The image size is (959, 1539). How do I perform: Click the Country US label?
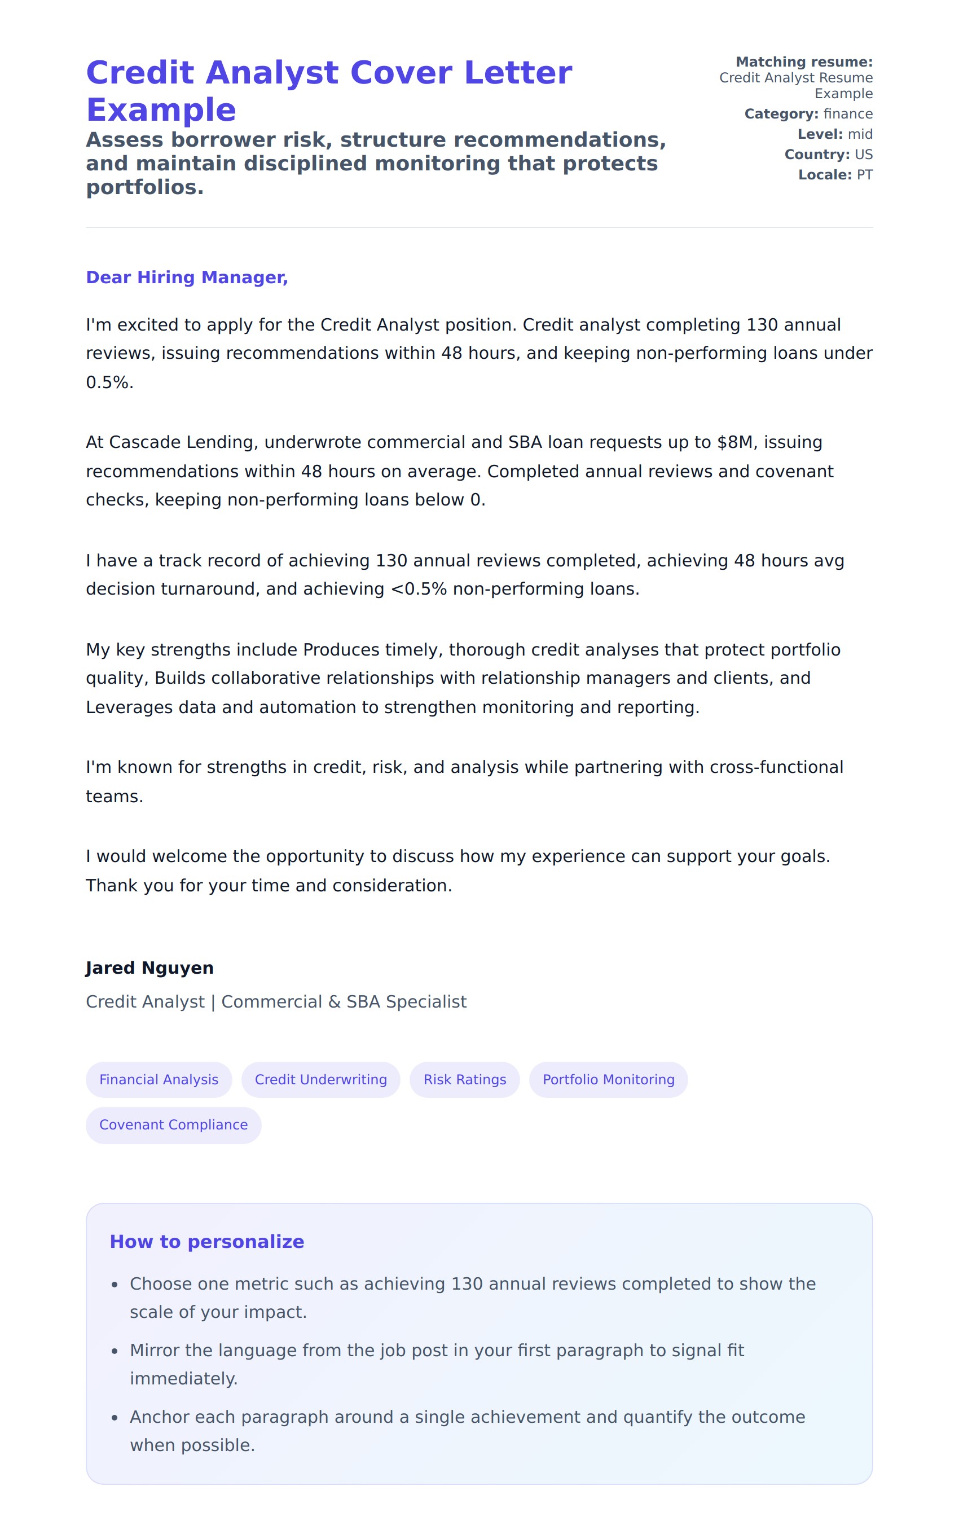click(x=828, y=155)
